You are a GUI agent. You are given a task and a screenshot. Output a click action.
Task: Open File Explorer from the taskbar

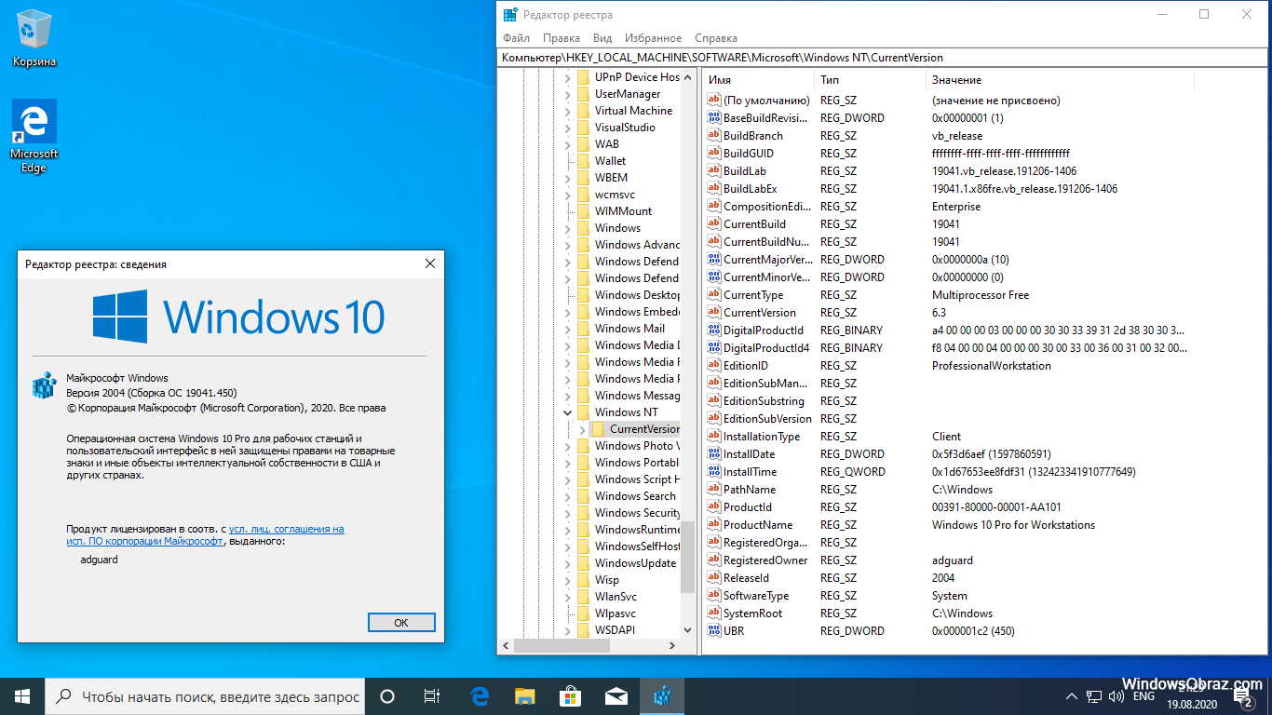pos(525,696)
